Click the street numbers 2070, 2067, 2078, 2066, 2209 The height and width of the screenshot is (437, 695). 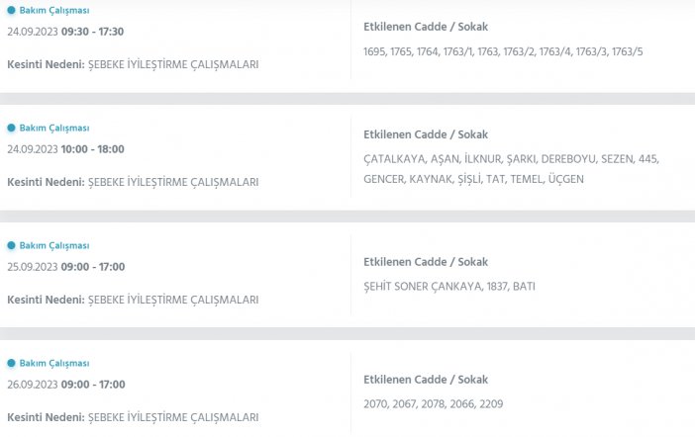[x=434, y=404]
